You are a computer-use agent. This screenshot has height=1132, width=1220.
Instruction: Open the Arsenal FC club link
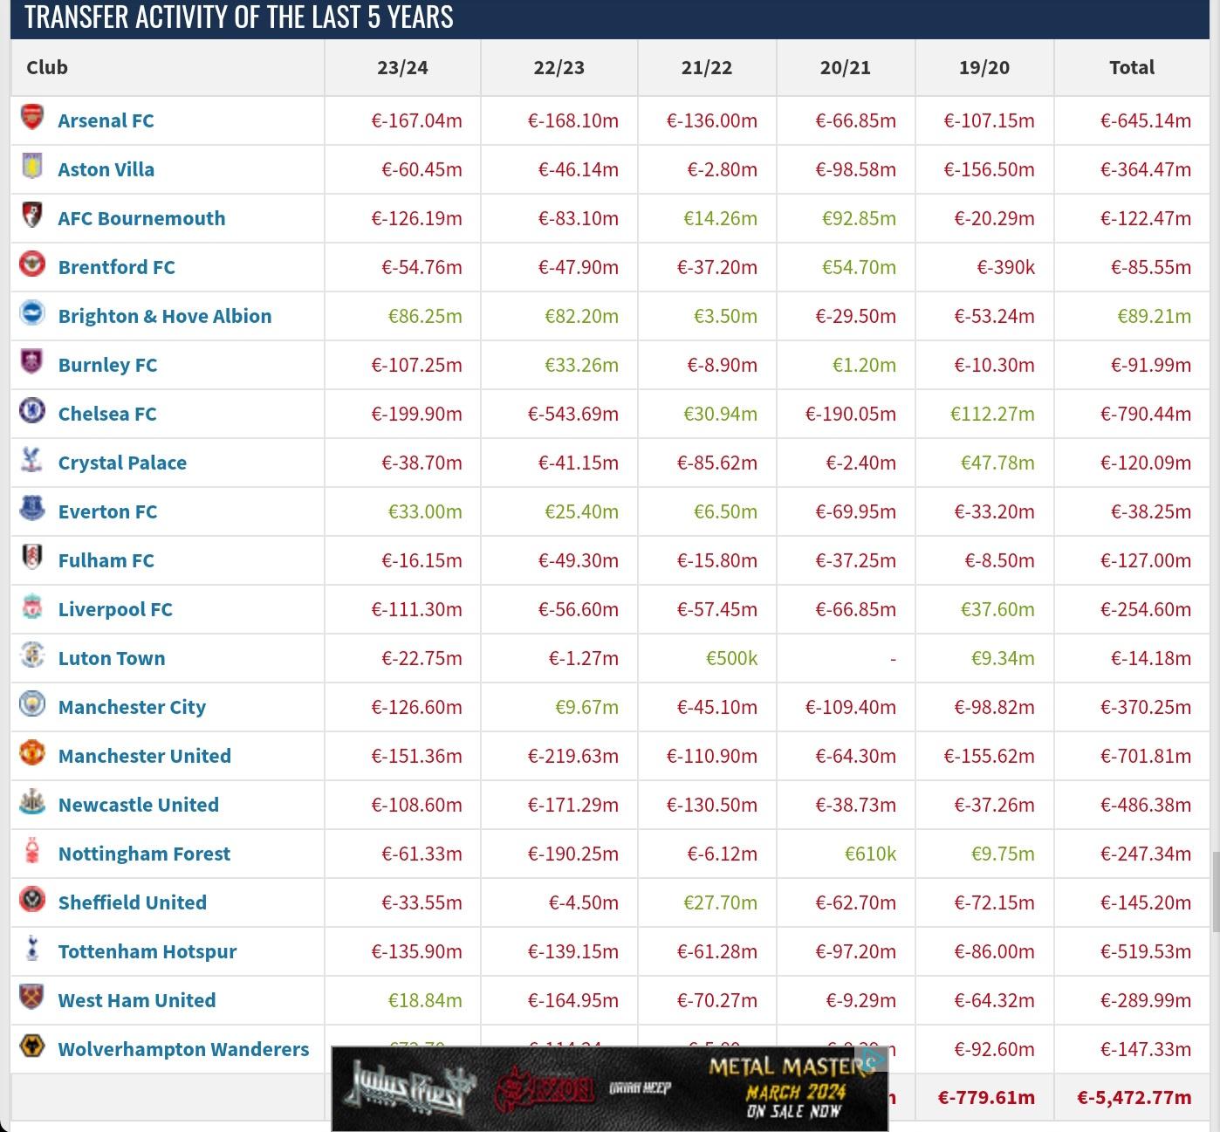click(x=106, y=120)
